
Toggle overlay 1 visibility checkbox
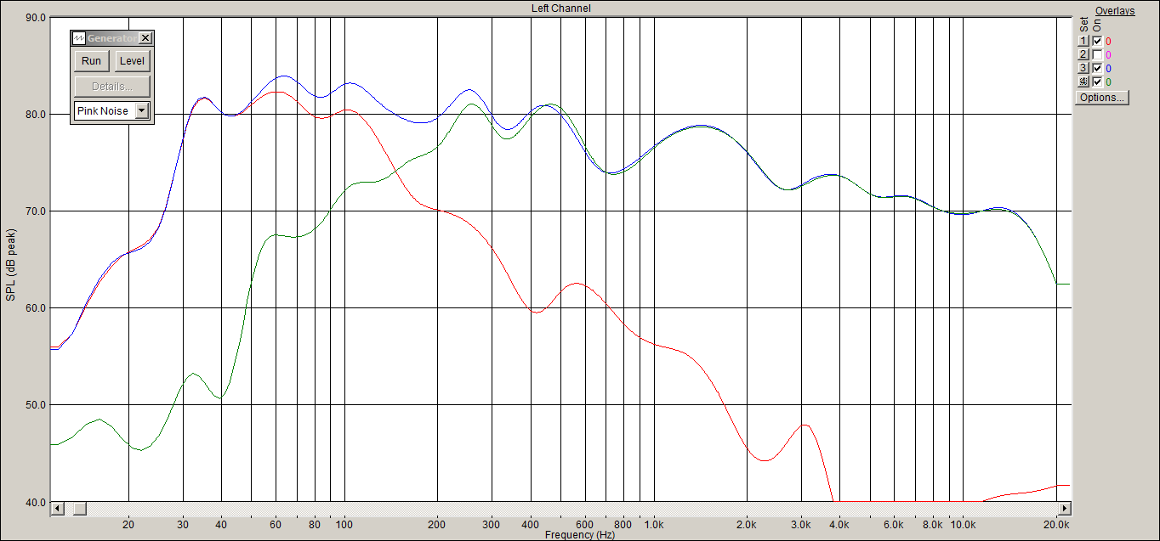pos(1097,41)
